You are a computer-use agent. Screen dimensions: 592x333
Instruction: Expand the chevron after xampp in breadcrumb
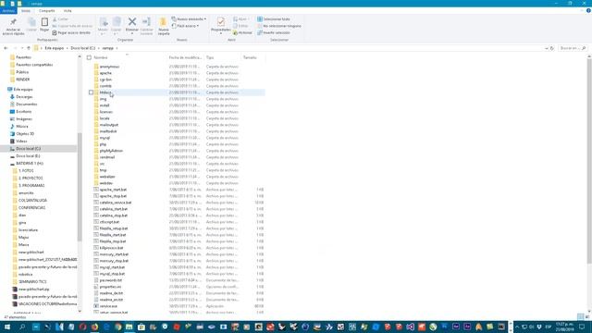click(x=117, y=48)
